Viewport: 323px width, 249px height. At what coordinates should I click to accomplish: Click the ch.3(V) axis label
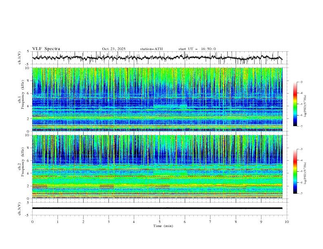(20, 209)
